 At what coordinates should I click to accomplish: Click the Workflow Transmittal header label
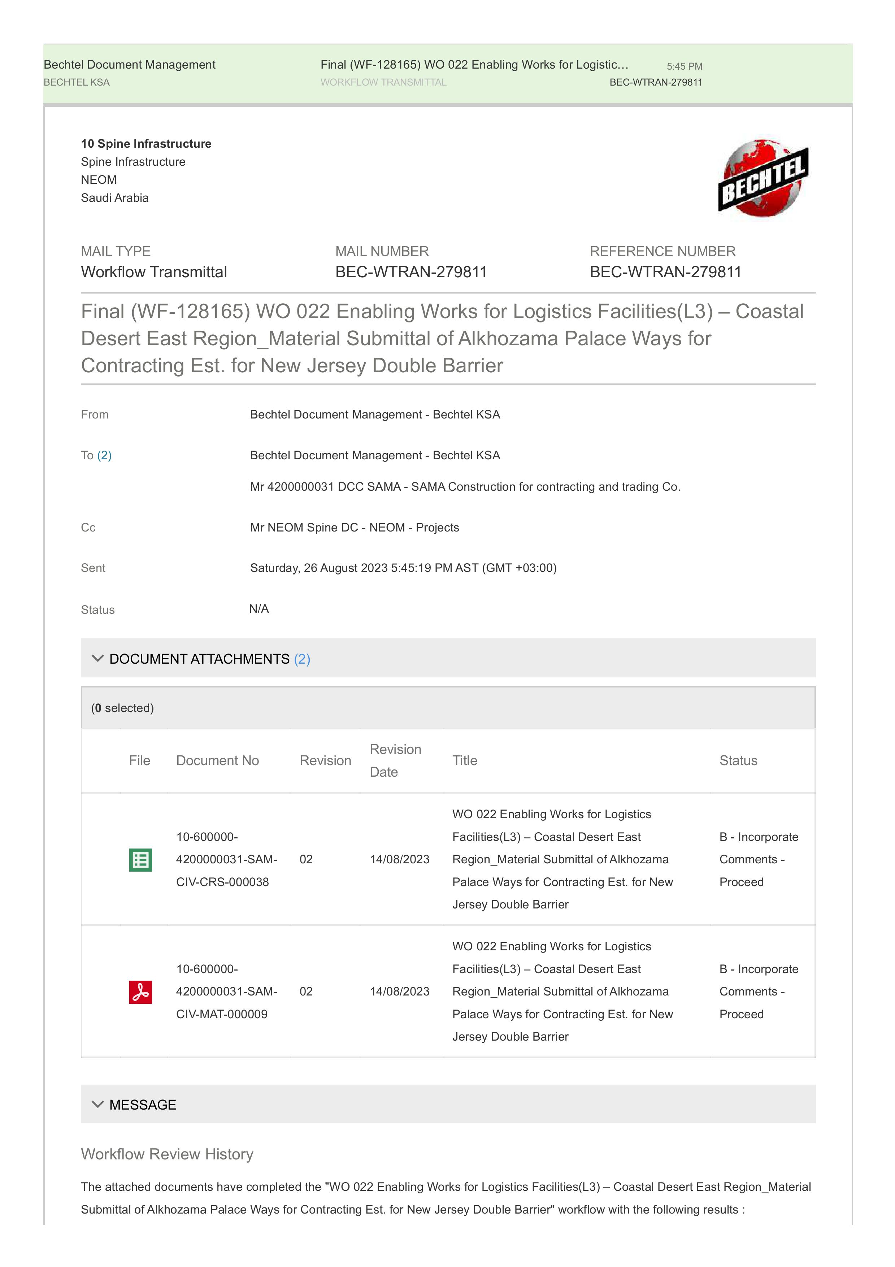(x=383, y=82)
